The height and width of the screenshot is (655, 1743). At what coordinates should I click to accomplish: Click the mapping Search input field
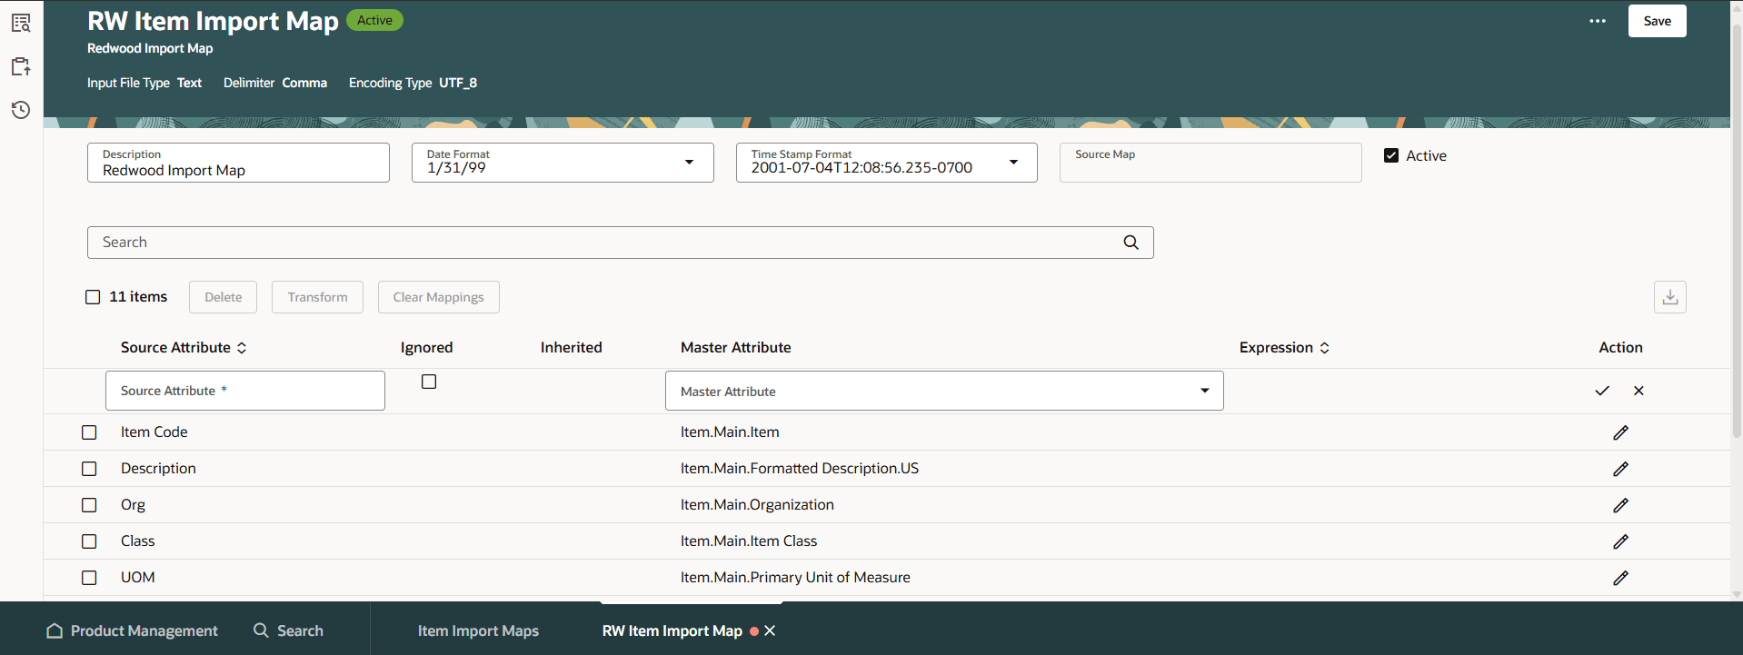click(620, 243)
